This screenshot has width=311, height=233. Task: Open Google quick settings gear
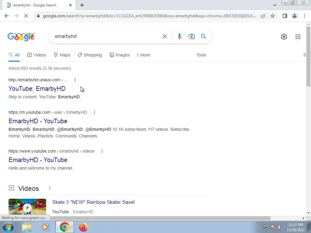click(284, 37)
